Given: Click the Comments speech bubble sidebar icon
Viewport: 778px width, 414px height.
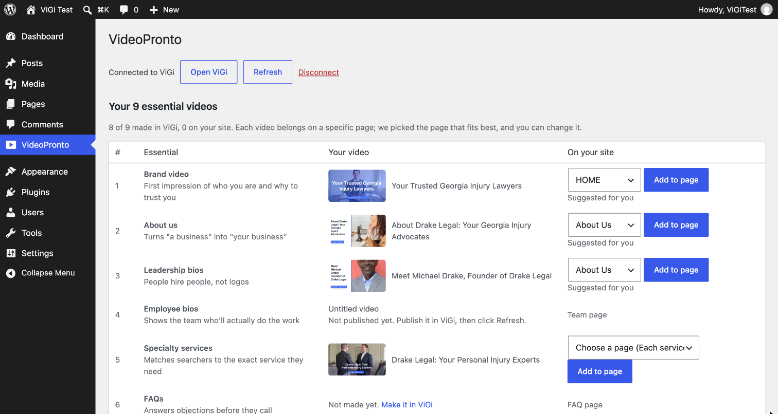Looking at the screenshot, I should pos(11,124).
